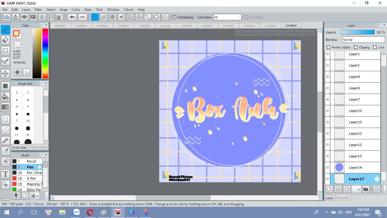This screenshot has height=218, width=387.
Task: Enable the Clipping checkbox
Action: [x=356, y=47]
